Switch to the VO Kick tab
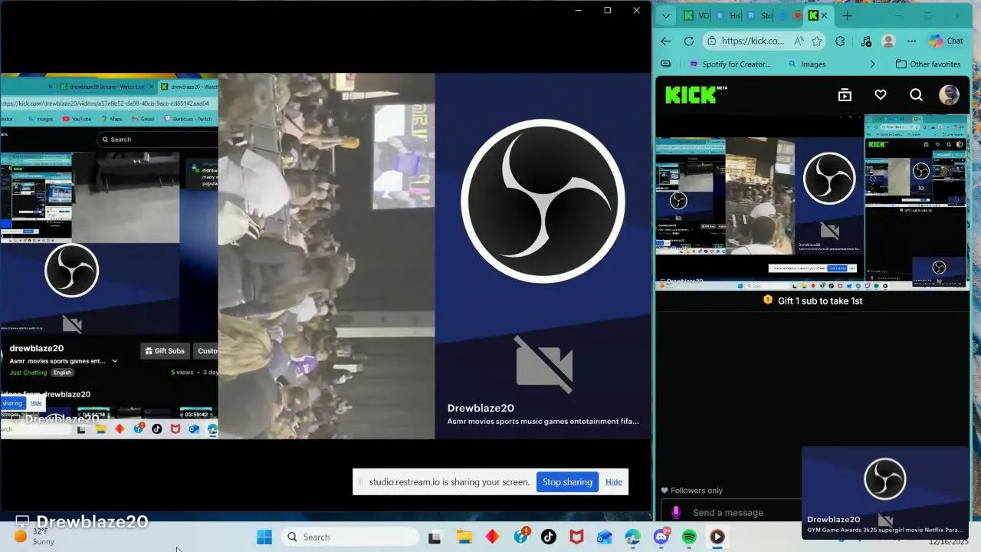Image resolution: width=981 pixels, height=552 pixels. (x=696, y=15)
